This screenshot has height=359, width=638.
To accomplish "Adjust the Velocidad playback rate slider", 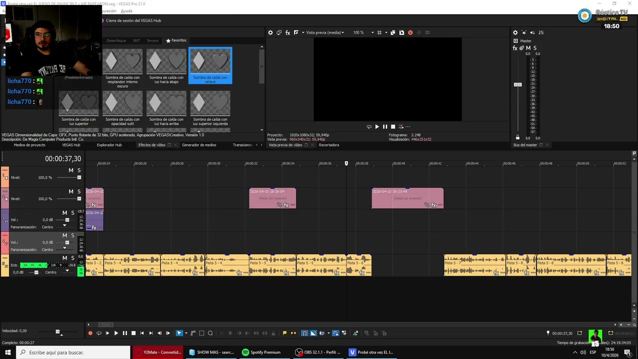I will [x=58, y=332].
